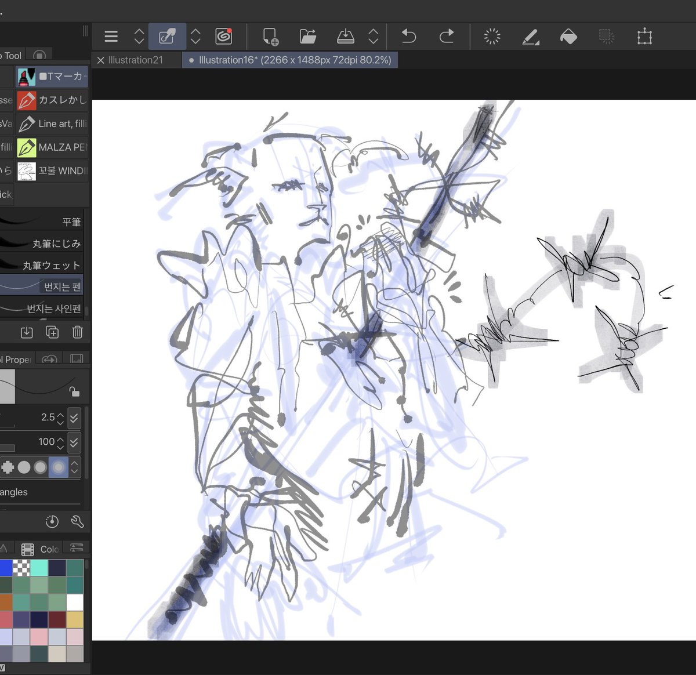Select the 꼬불 WINDI sub tool group

point(52,171)
